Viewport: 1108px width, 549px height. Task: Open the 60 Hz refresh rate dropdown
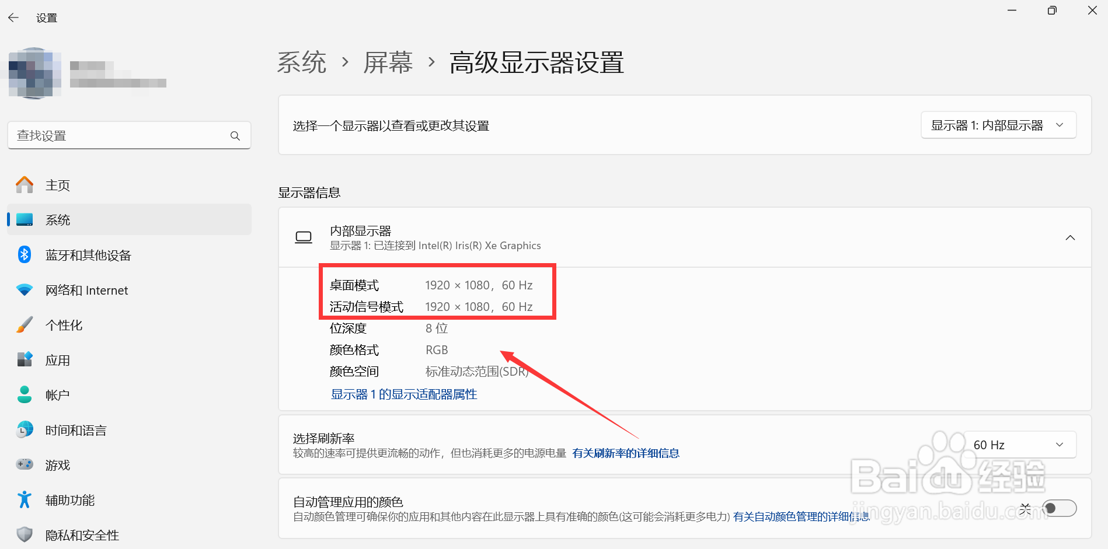[x=1019, y=444]
